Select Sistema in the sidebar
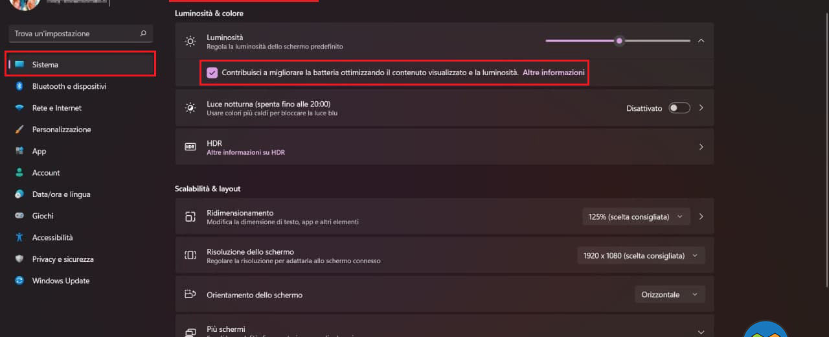This screenshot has height=337, width=829. click(81, 65)
